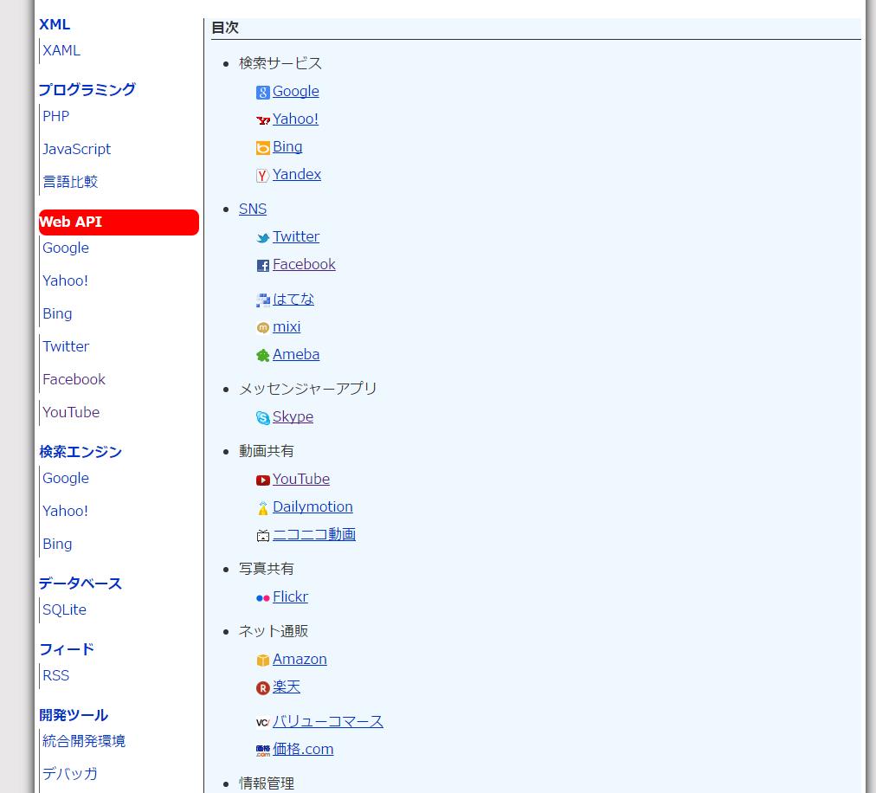Select SQLite in the sidebar
The width and height of the screenshot is (876, 793).
click(64, 610)
